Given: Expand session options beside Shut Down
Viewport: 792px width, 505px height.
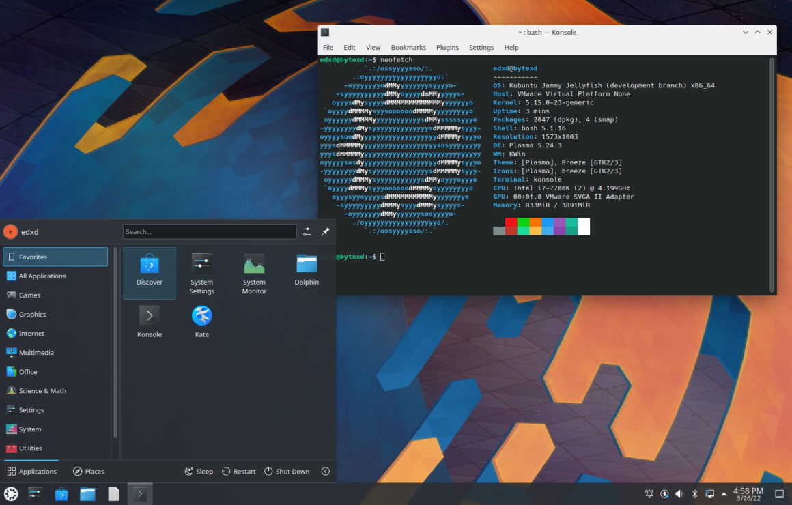Looking at the screenshot, I should pos(326,471).
